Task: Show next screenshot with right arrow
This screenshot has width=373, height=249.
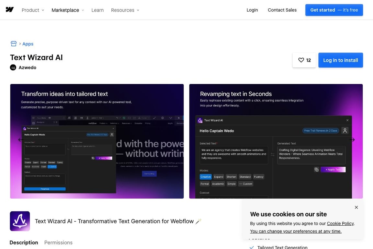Action: [x=352, y=140]
